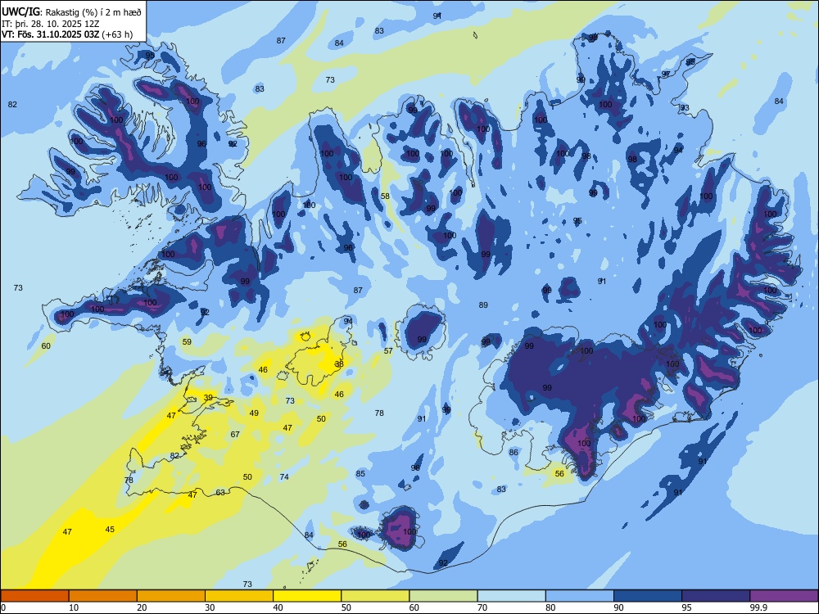Click the legend tick label '40'
819x614 pixels.
(278, 607)
